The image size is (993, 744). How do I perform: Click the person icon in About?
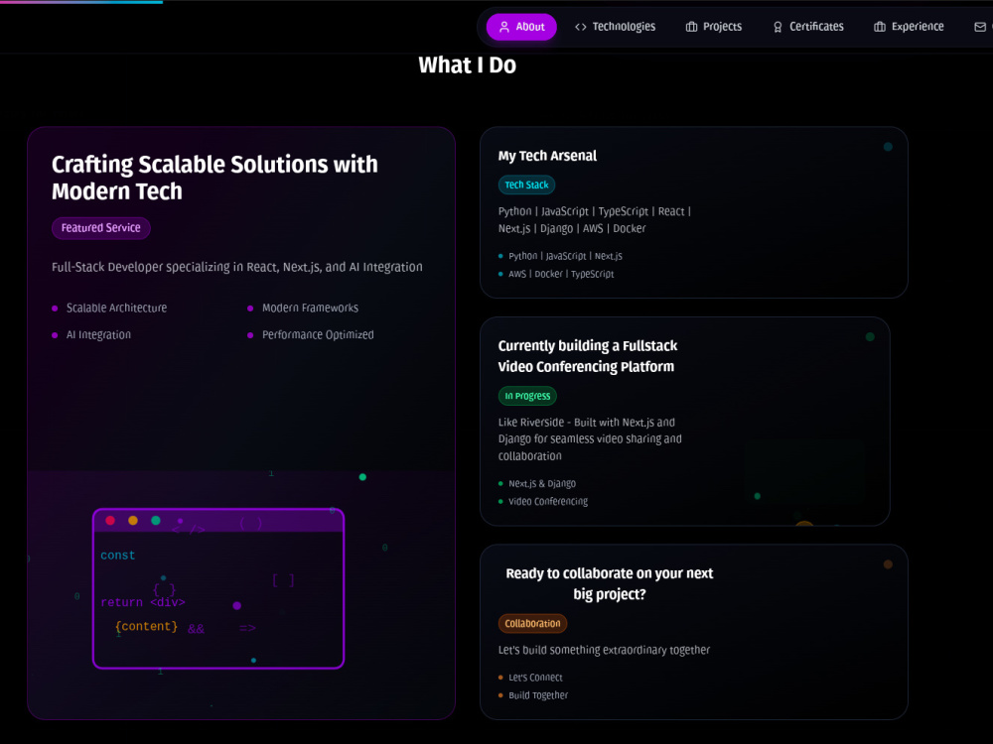[x=504, y=27]
